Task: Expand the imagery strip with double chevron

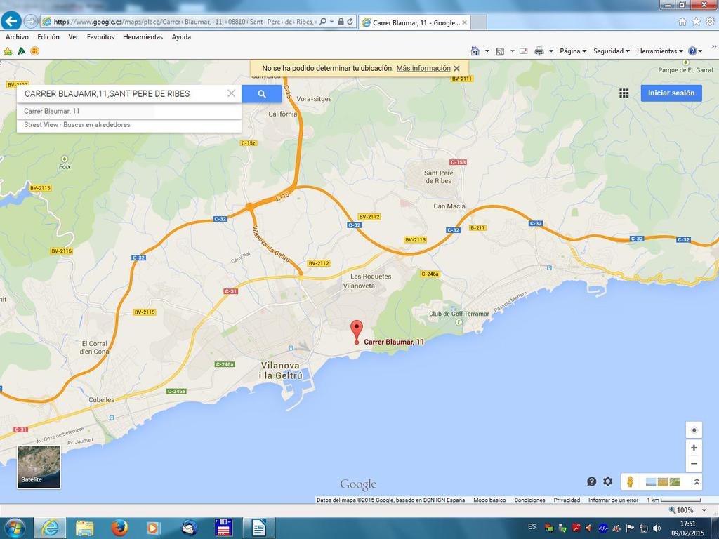Action: (x=696, y=481)
